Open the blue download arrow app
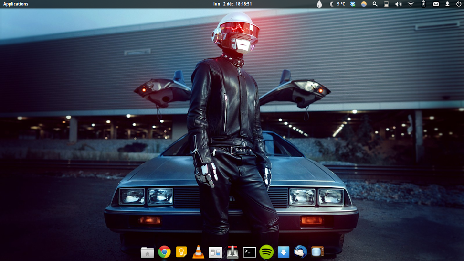Screen dimensions: 464x261 (284, 252)
